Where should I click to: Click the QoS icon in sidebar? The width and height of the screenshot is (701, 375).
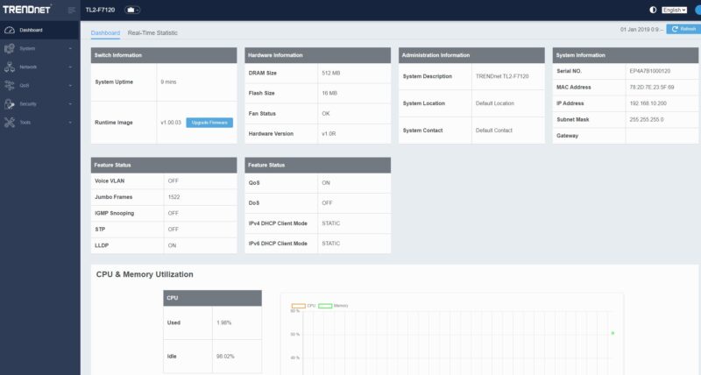10,85
